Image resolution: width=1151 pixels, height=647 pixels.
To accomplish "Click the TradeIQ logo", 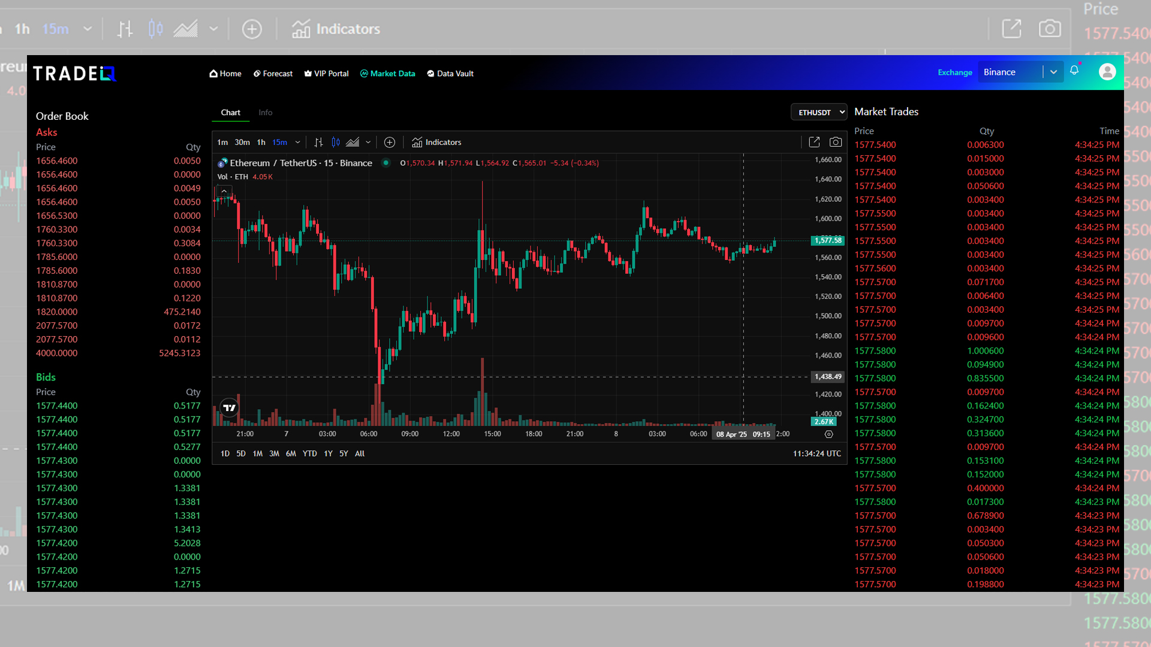I will click(x=74, y=74).
